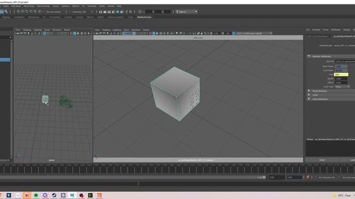Click yellow Time value field
Screen dimensions: 355x199
click(341, 75)
